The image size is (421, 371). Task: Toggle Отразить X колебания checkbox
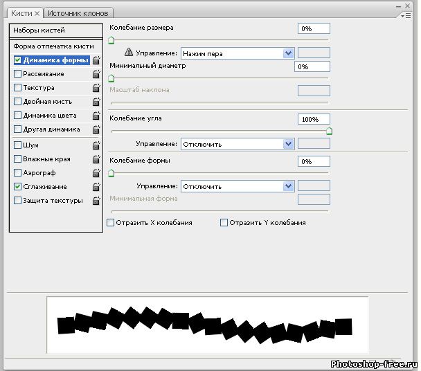[111, 223]
